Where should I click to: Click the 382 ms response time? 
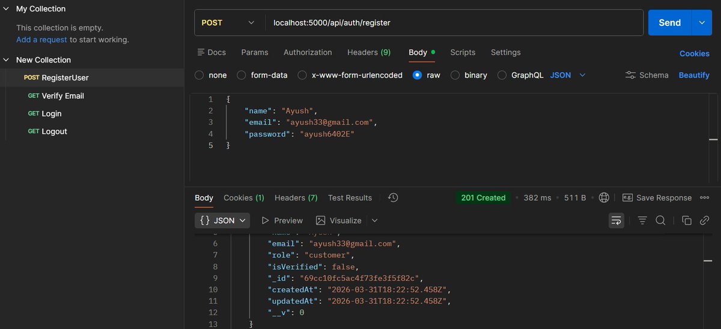(537, 197)
